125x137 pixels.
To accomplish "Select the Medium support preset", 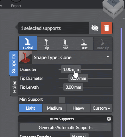I will [x=54, y=108].
